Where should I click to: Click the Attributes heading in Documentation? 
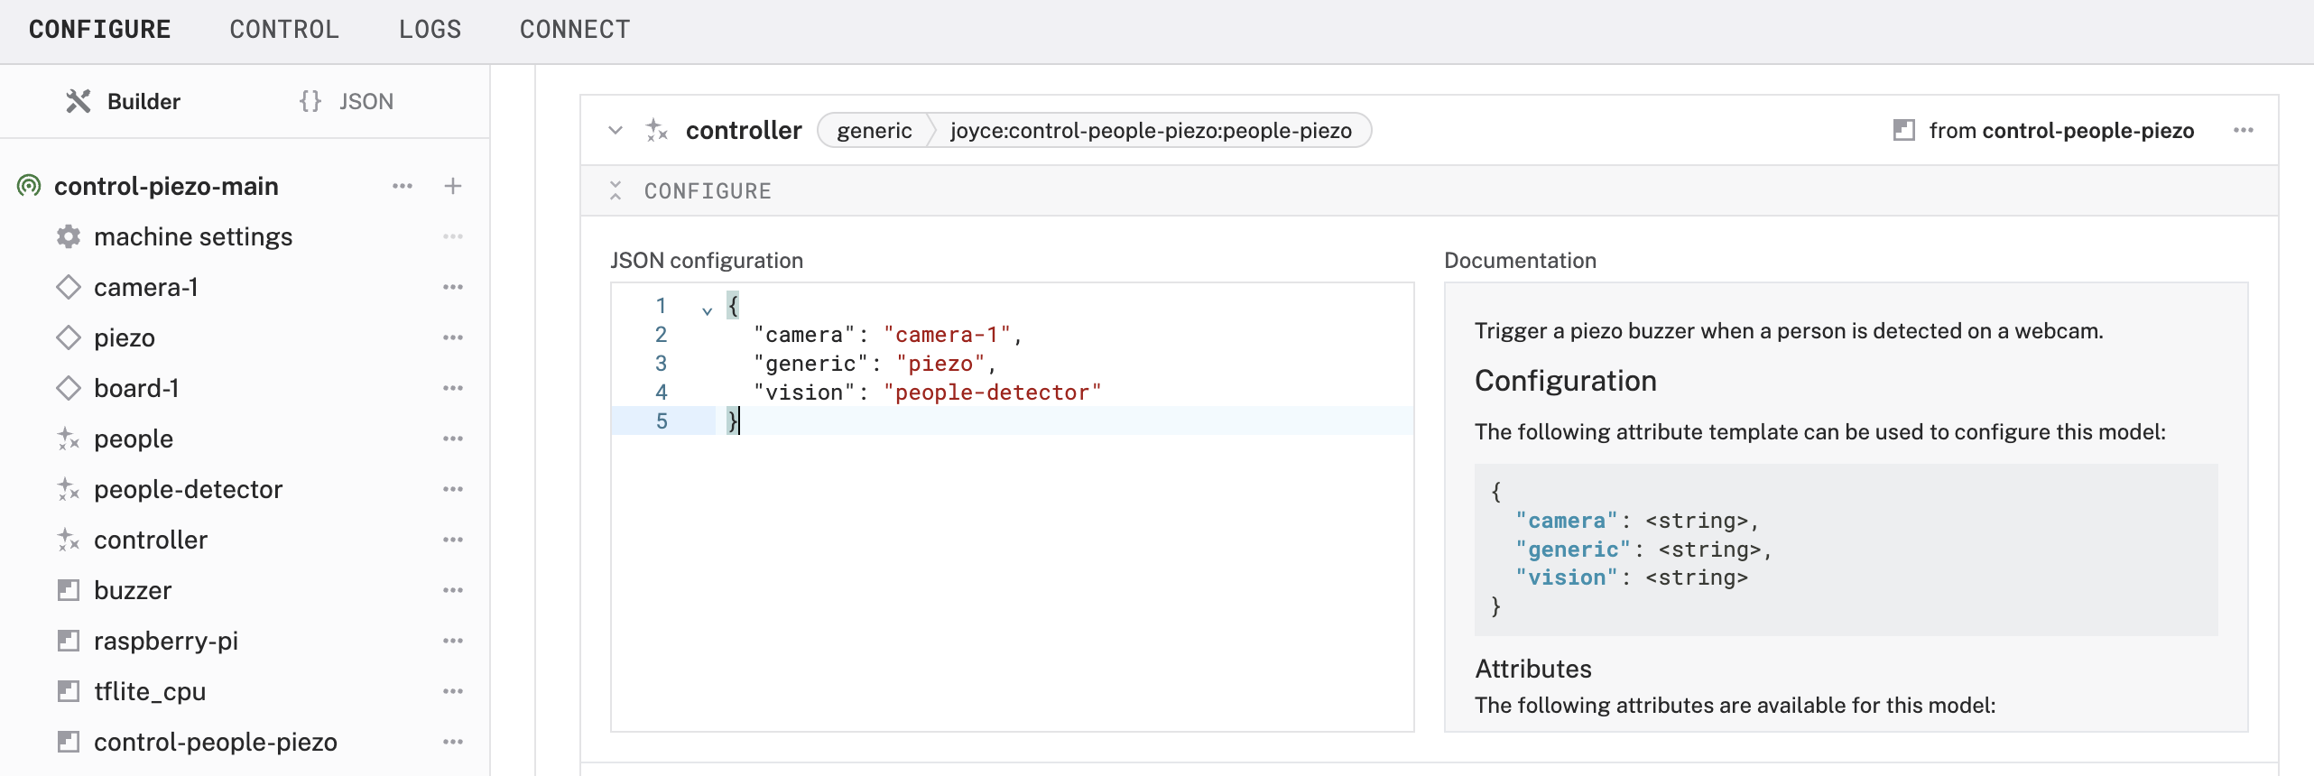(1533, 669)
